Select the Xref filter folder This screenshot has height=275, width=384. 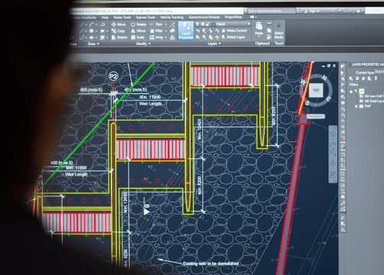365,106
